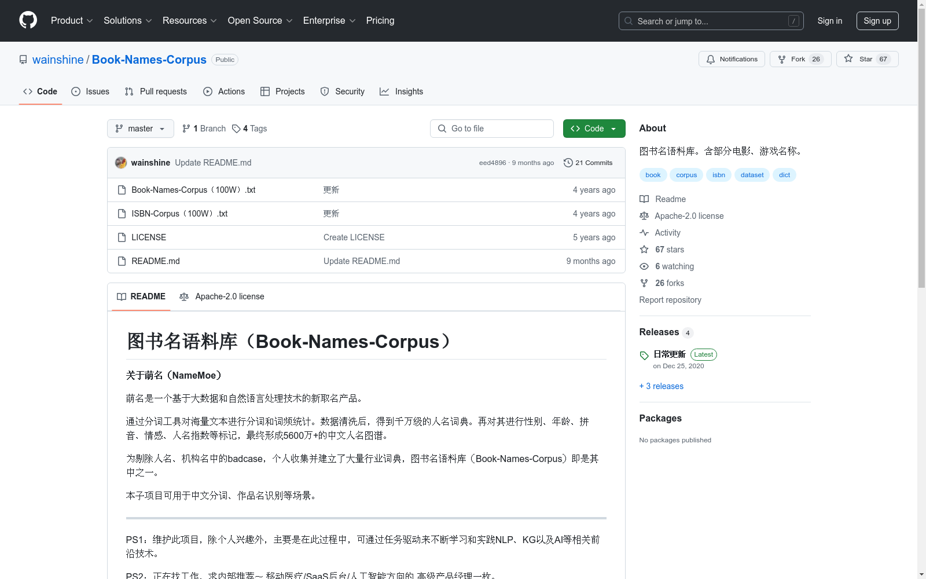Click the corpus topic tag
This screenshot has width=926, height=579.
686,175
